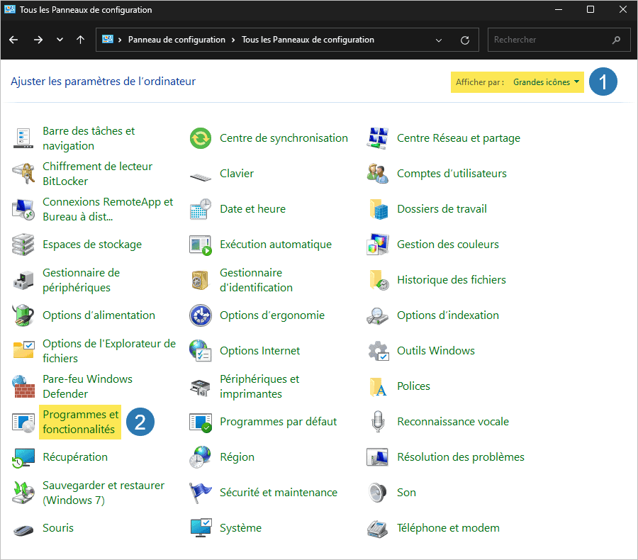638x560 pixels.
Task: Open the navigation history chevron
Action: pos(60,40)
